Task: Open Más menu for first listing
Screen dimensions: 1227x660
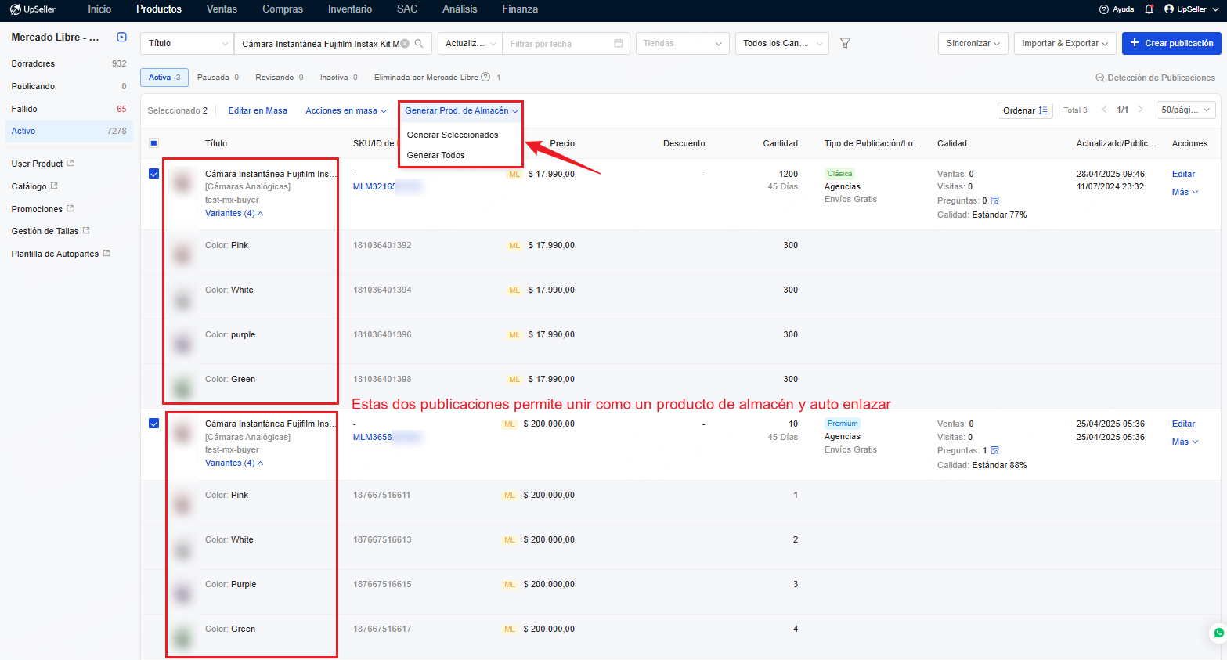Action: (x=1185, y=192)
